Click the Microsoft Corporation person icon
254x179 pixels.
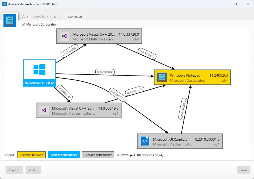coord(24,24)
